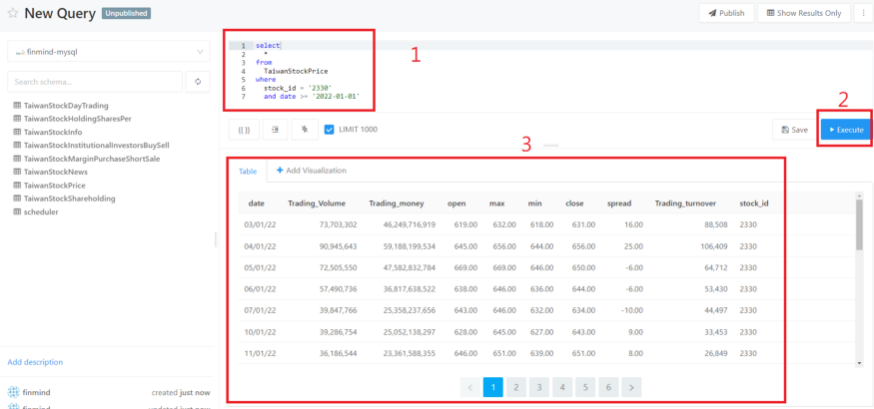Expand the TaiwanStockDayTrading table

pos(66,106)
